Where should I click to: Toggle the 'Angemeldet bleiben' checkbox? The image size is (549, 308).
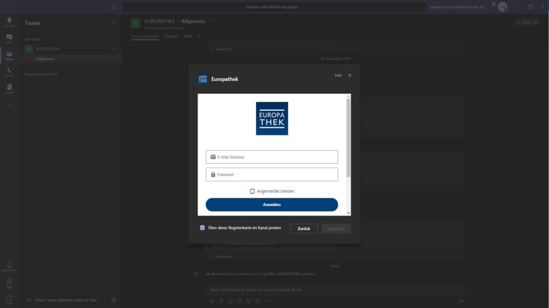pyautogui.click(x=252, y=191)
